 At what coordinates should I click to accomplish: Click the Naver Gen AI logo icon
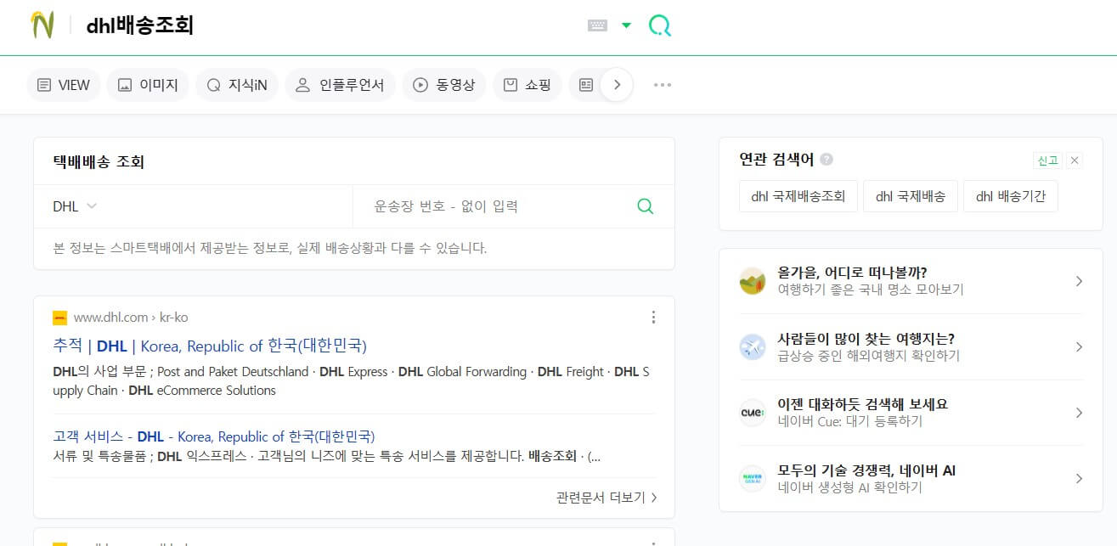[753, 478]
